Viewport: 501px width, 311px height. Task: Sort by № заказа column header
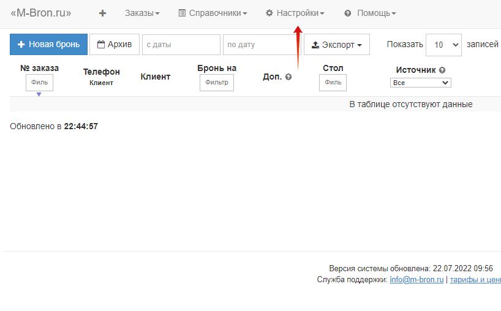(39, 68)
